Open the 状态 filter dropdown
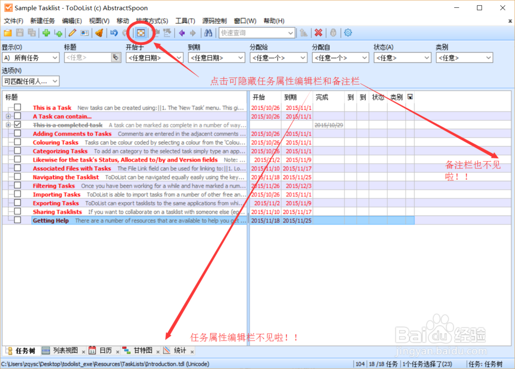 [402, 57]
